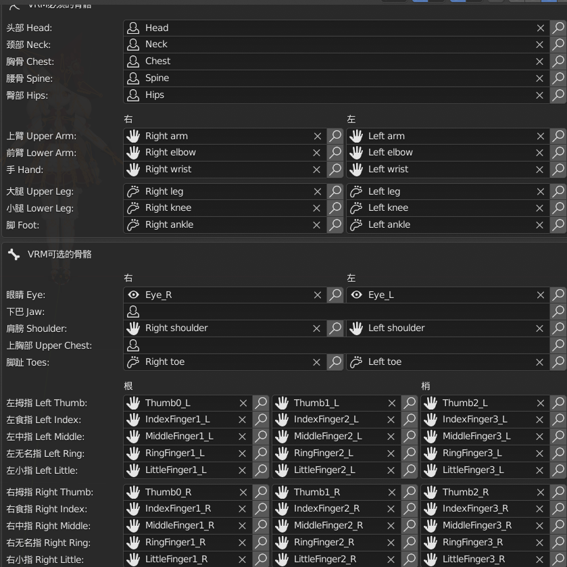Image resolution: width=567 pixels, height=567 pixels.
Task: Select the MiddleFinger2_R bone field
Action: [337, 525]
